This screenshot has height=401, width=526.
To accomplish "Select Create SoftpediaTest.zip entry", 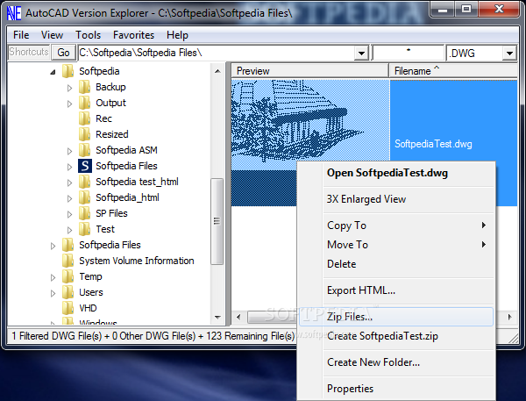I will point(396,336).
